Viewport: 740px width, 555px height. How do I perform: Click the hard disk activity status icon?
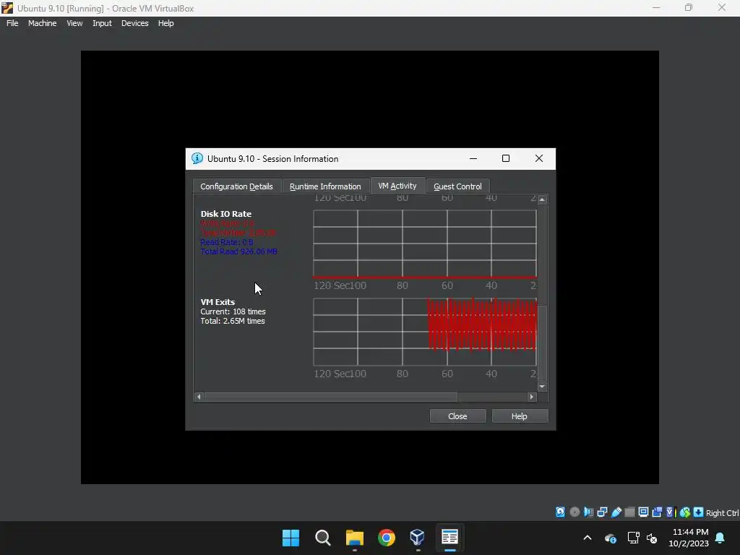click(560, 512)
